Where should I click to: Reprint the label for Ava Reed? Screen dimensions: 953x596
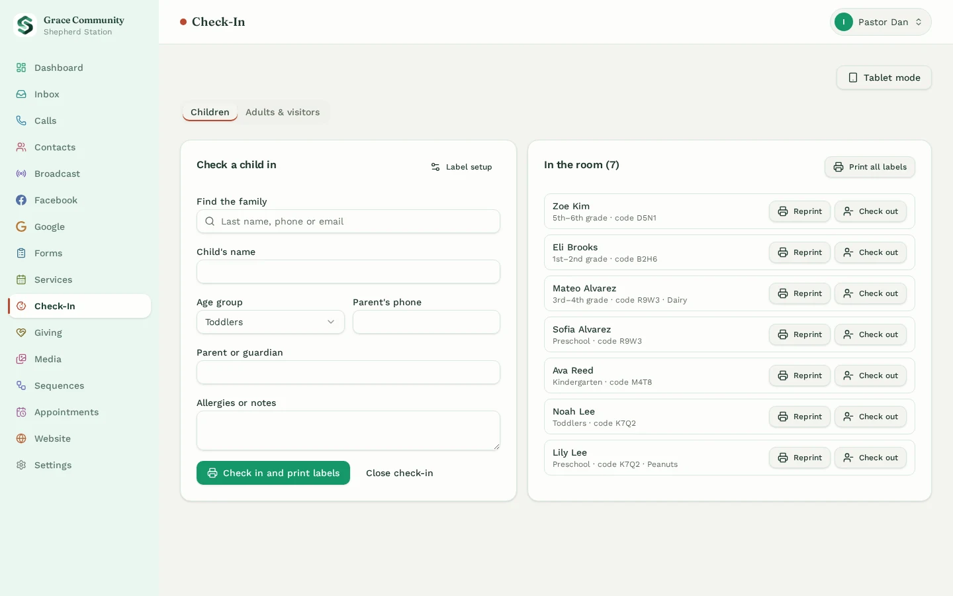pyautogui.click(x=799, y=375)
